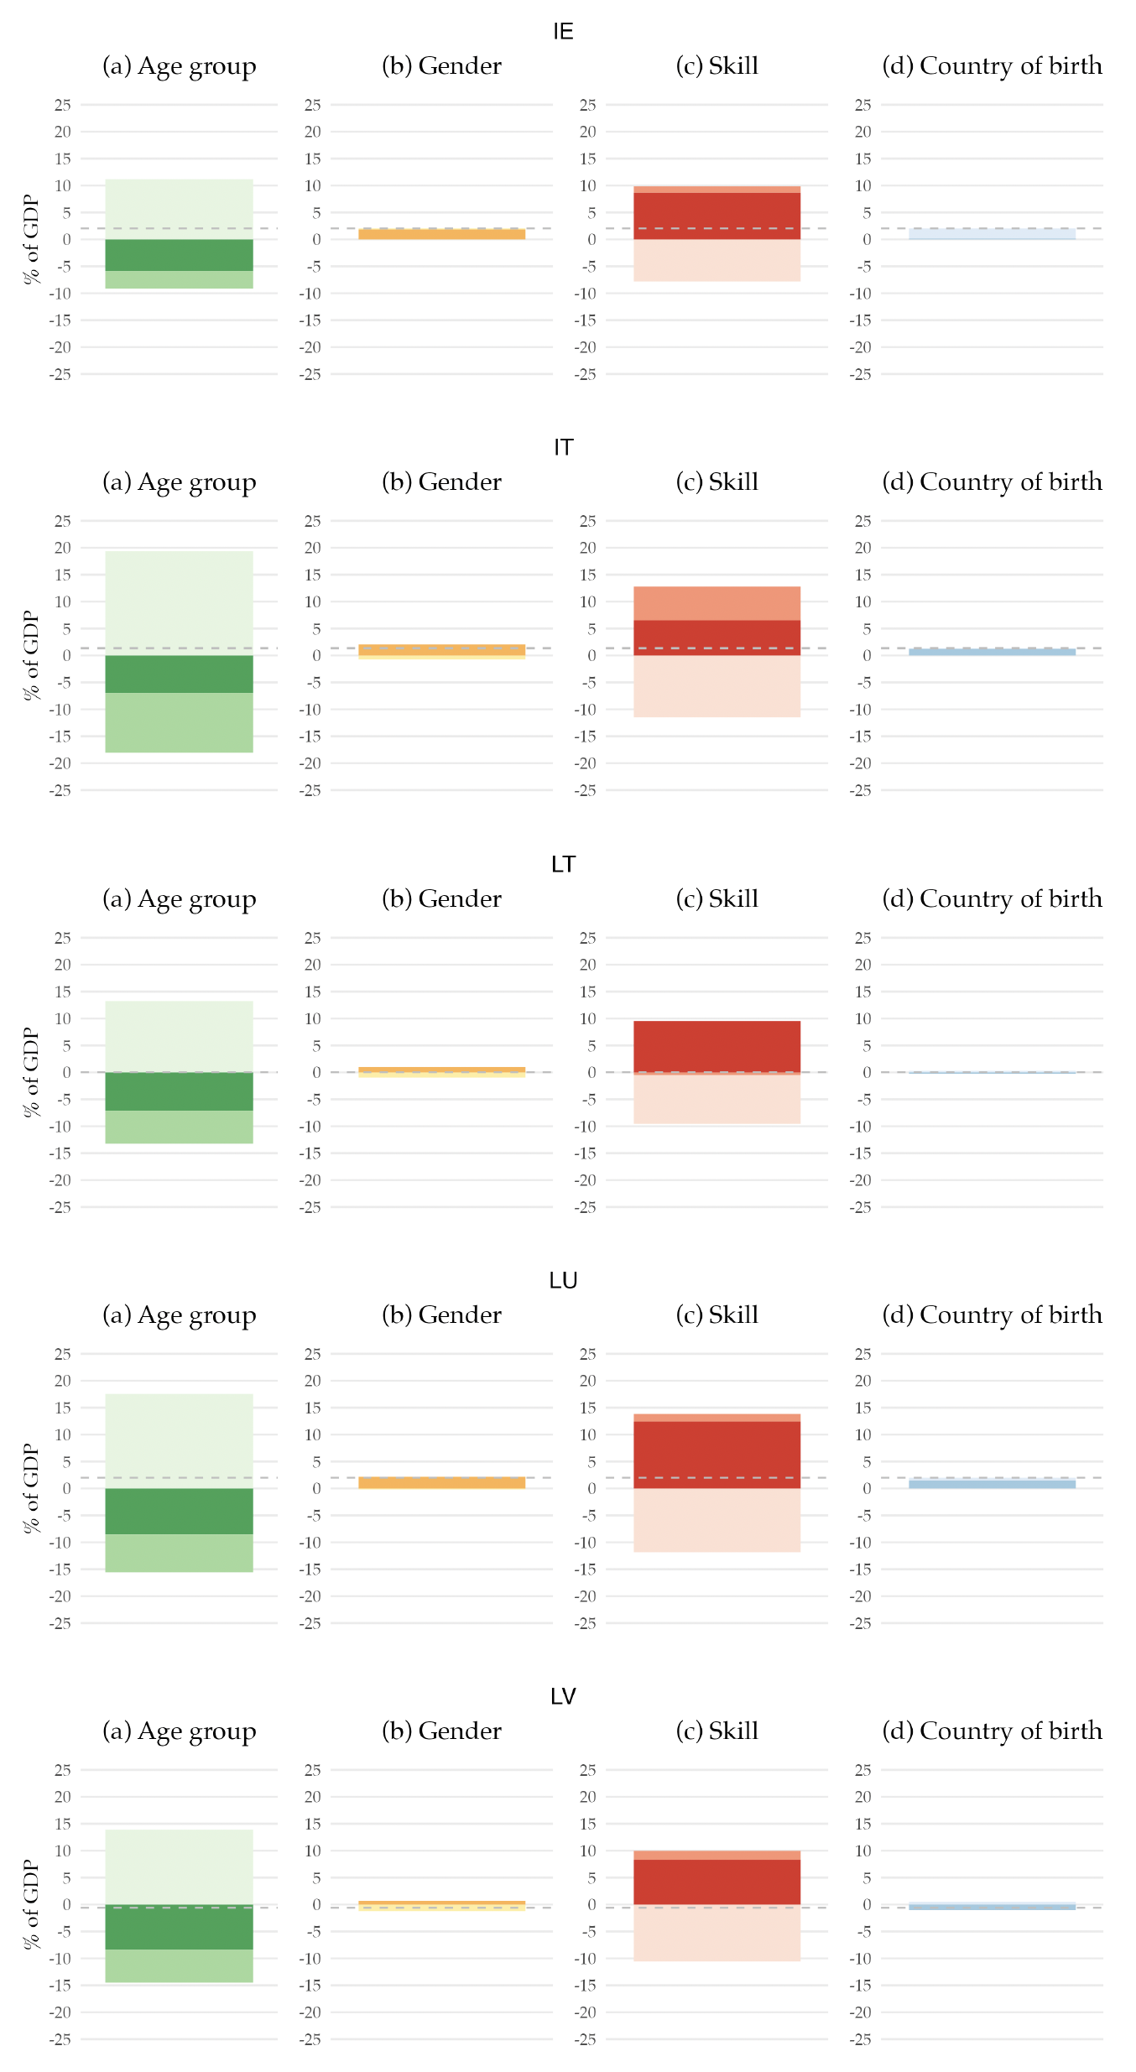Select the IT country heading

pos(563,448)
